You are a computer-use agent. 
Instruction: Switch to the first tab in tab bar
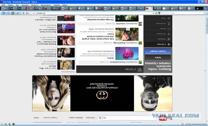coord(5,9)
